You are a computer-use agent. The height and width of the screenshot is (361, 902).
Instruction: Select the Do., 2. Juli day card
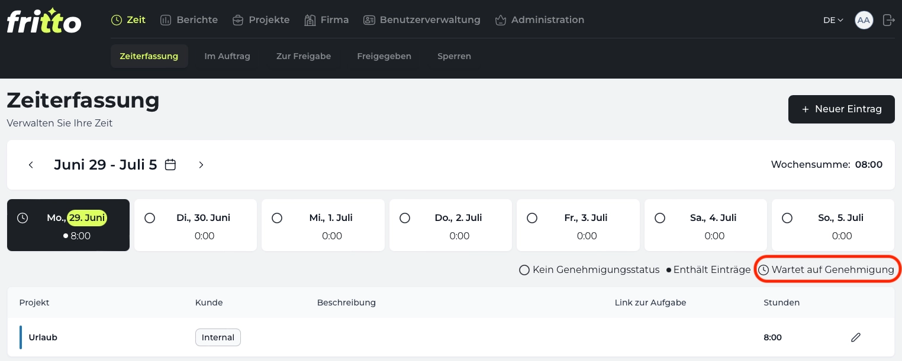[451, 225]
